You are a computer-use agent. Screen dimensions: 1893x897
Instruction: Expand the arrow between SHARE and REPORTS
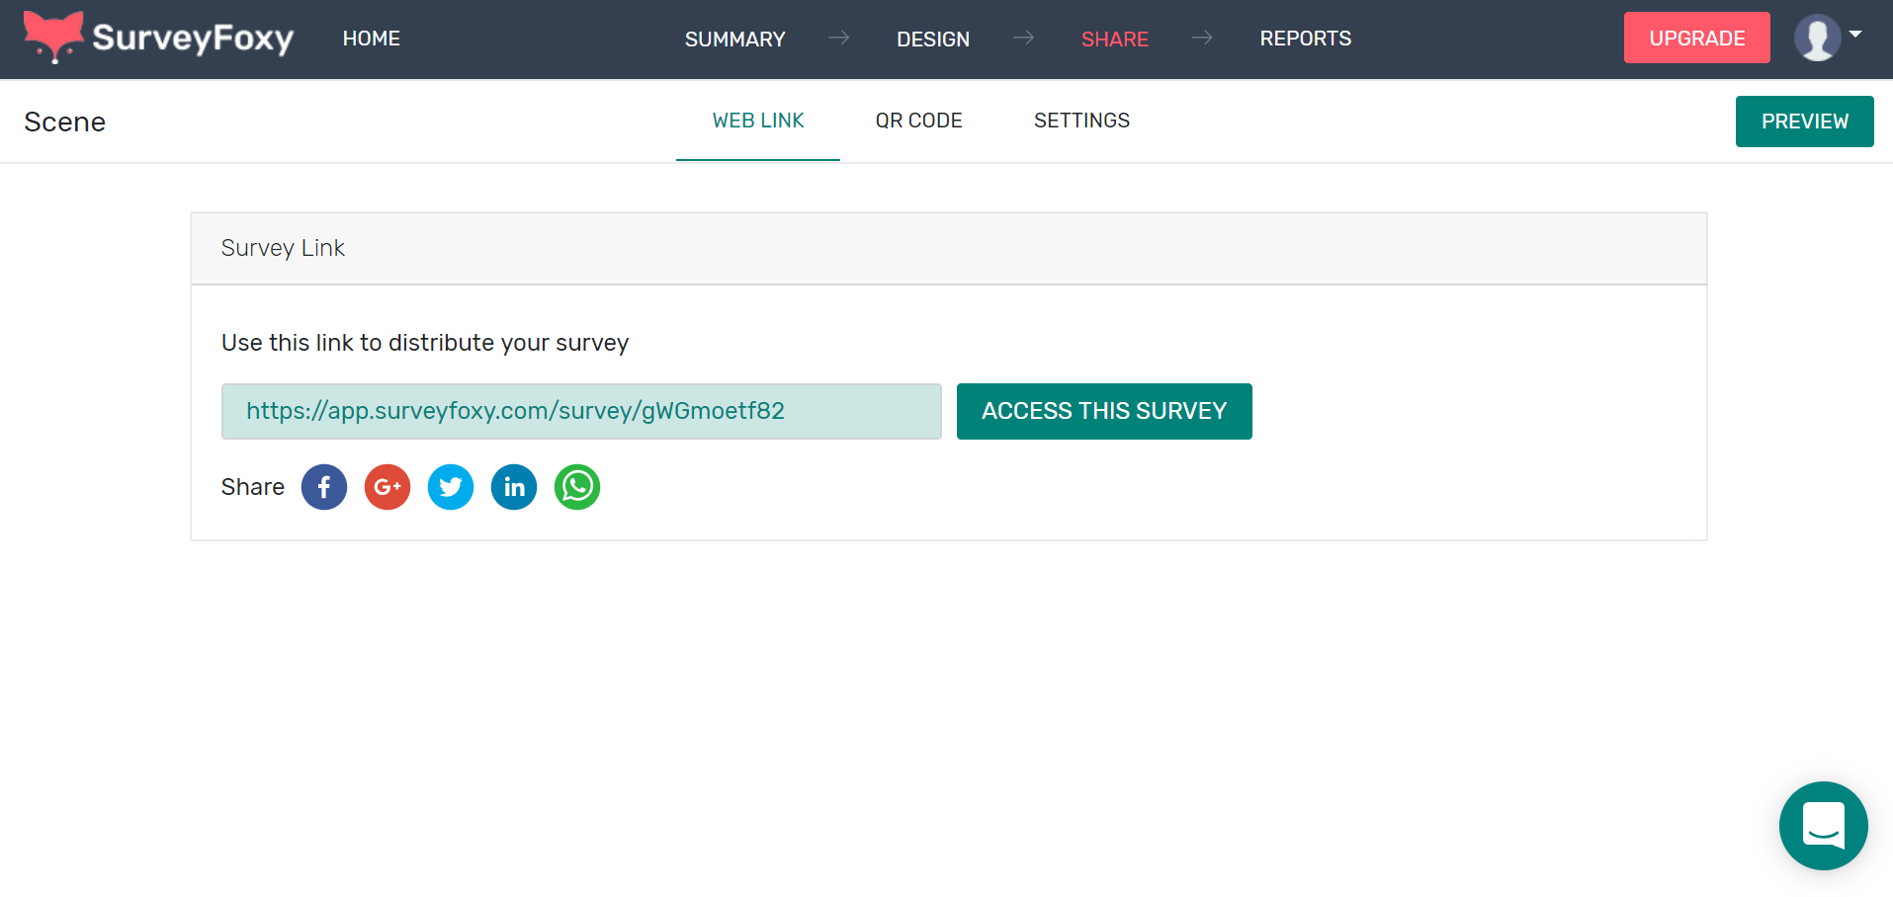click(1202, 39)
